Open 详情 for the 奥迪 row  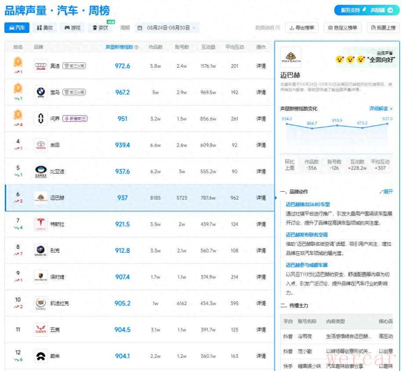[x=261, y=66]
